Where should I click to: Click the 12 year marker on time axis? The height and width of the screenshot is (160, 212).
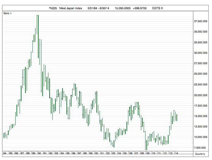[165, 153]
